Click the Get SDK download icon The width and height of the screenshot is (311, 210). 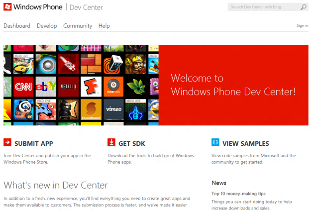(111, 142)
